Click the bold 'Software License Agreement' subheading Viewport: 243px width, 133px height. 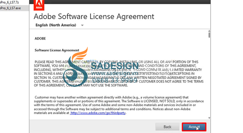tap(57, 50)
